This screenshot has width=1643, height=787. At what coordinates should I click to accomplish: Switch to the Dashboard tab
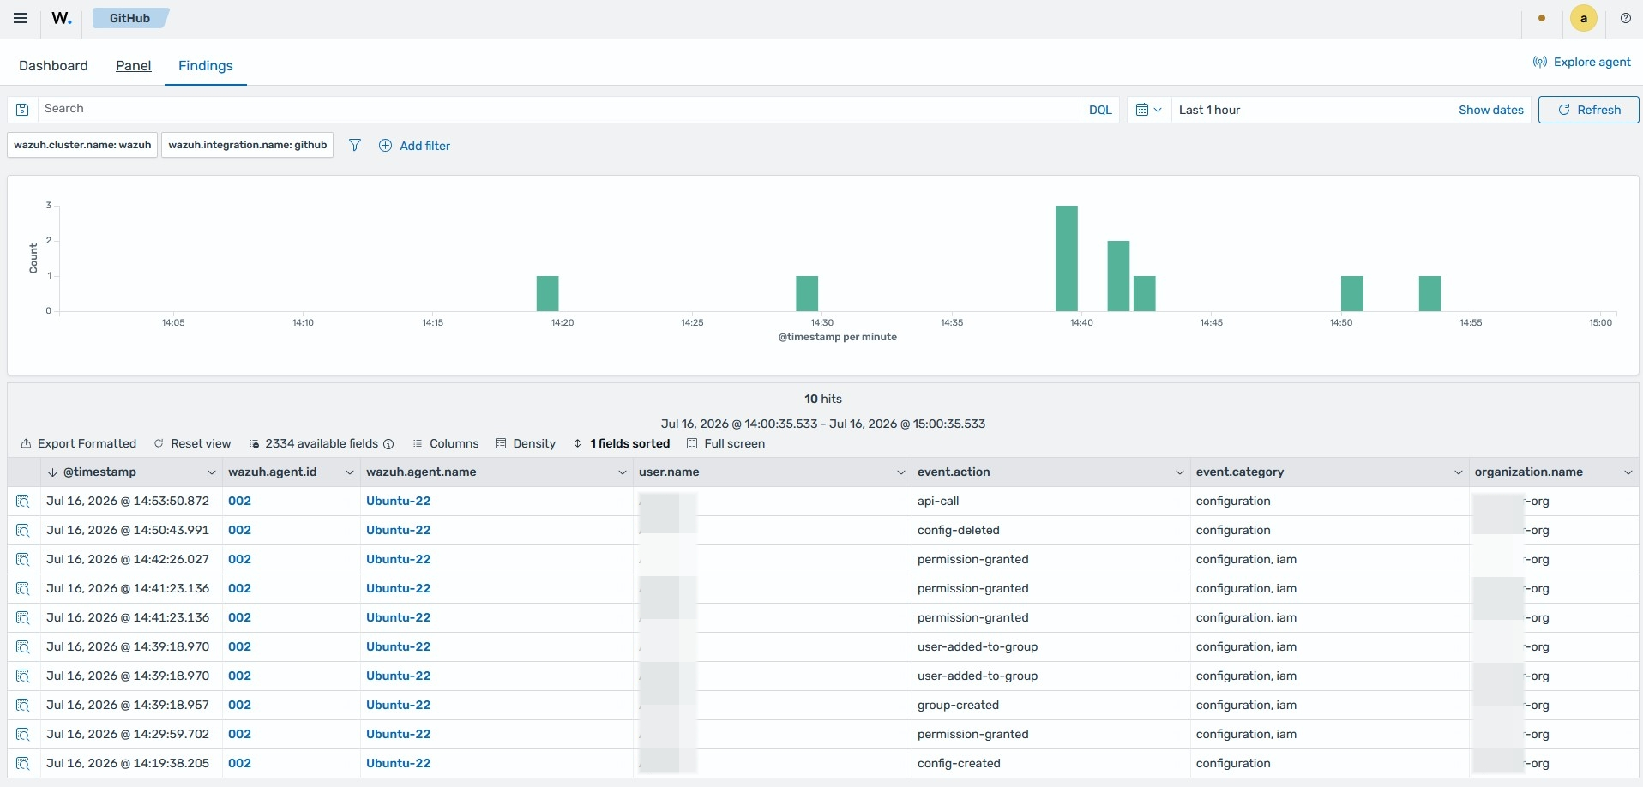coord(53,66)
